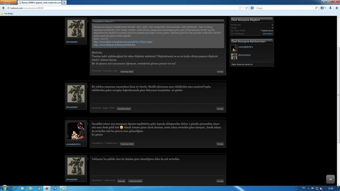Go to Firefox home page icon
The height and width of the screenshot is (191, 340).
point(336,8)
